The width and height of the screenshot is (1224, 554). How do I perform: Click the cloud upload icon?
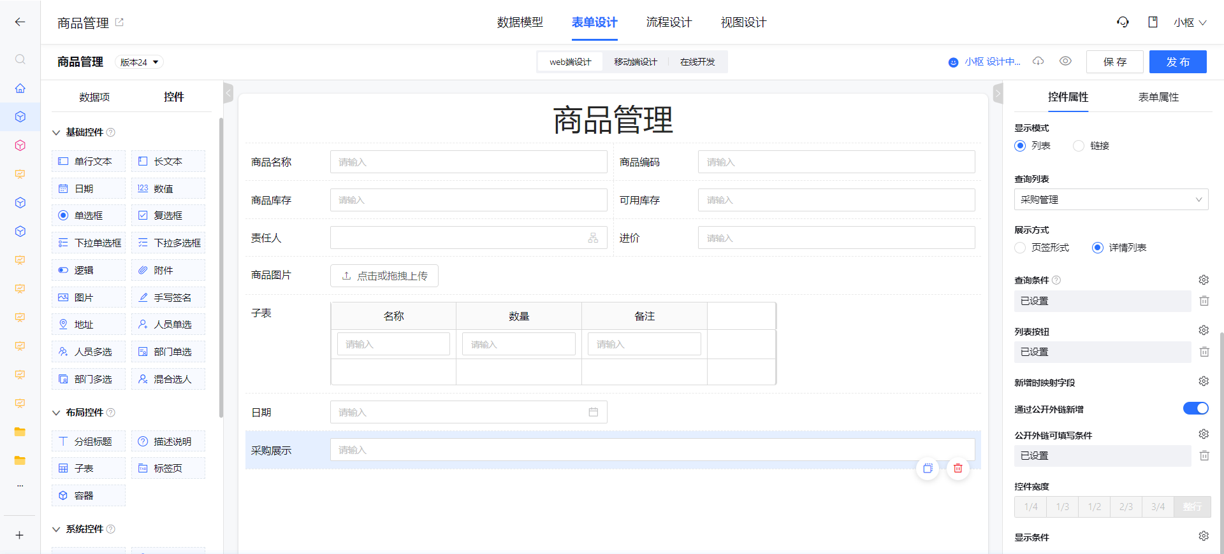coord(1038,61)
